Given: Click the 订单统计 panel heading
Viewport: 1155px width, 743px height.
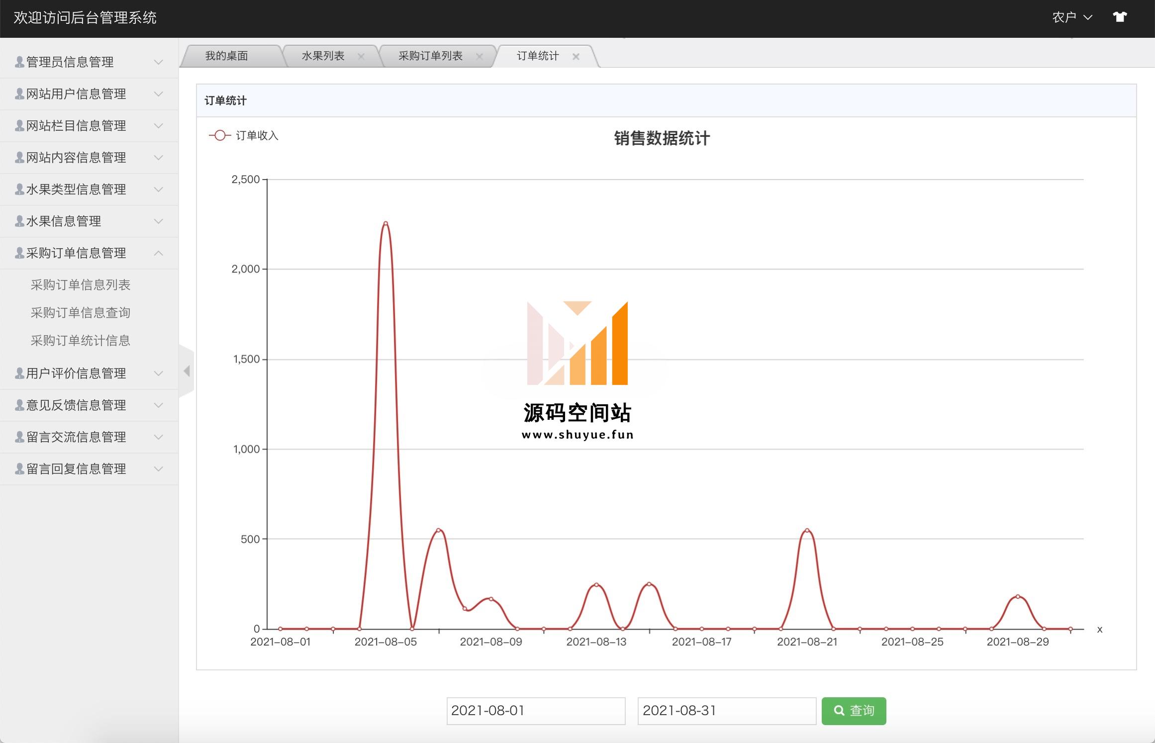Looking at the screenshot, I should pos(226,101).
